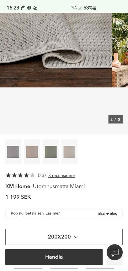Expand size options via chevron arrow
Image resolution: width=128 pixels, height=271 pixels.
point(76,237)
